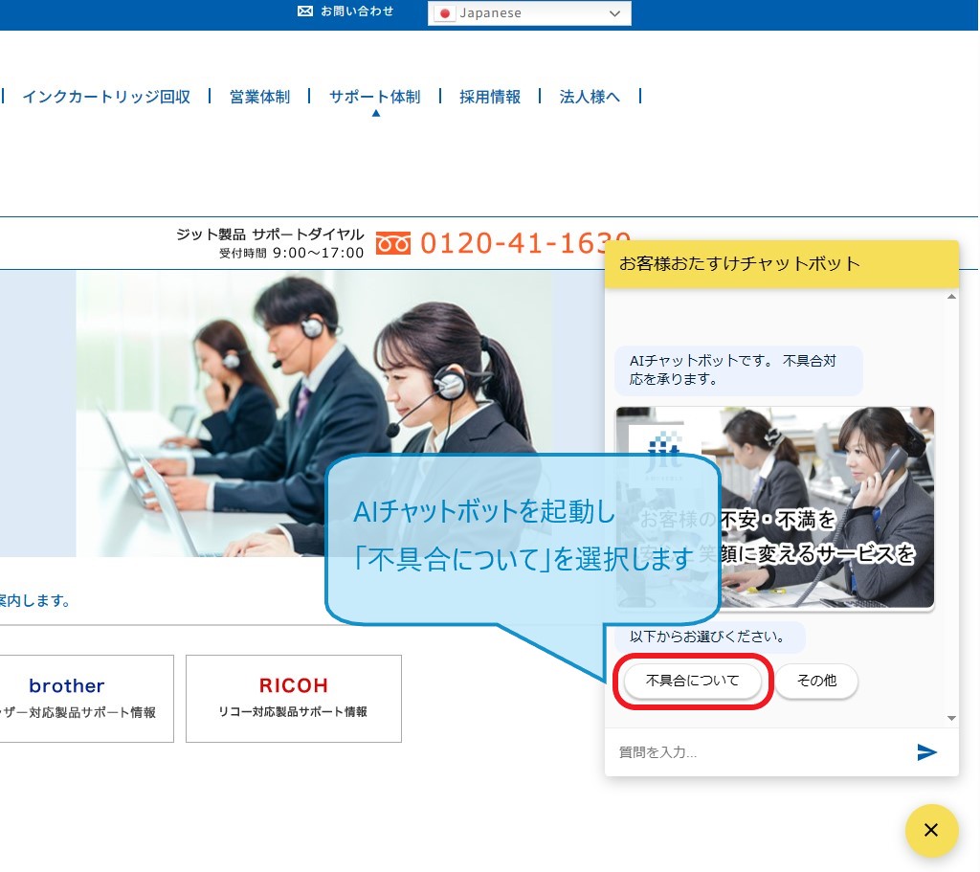The image size is (980, 872).
Task: Click the AIチャットボットです greeting message
Action: click(x=739, y=370)
